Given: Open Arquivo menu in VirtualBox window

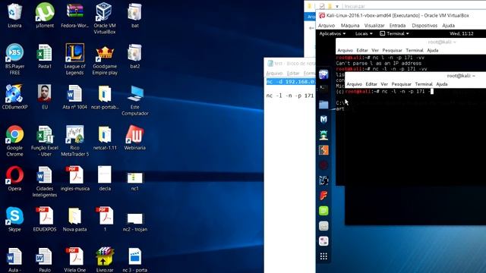Looking at the screenshot, I should (x=327, y=25).
